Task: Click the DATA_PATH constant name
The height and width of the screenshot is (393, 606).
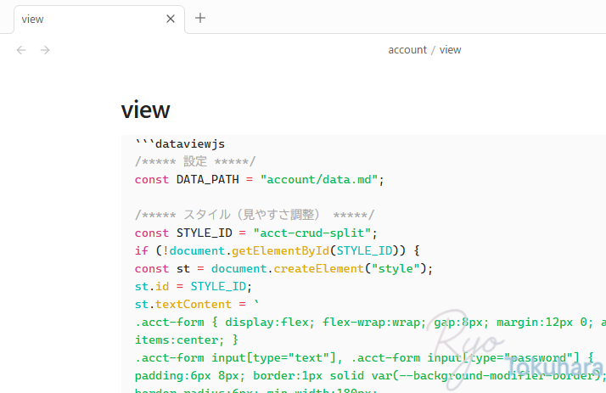Action: (x=207, y=179)
